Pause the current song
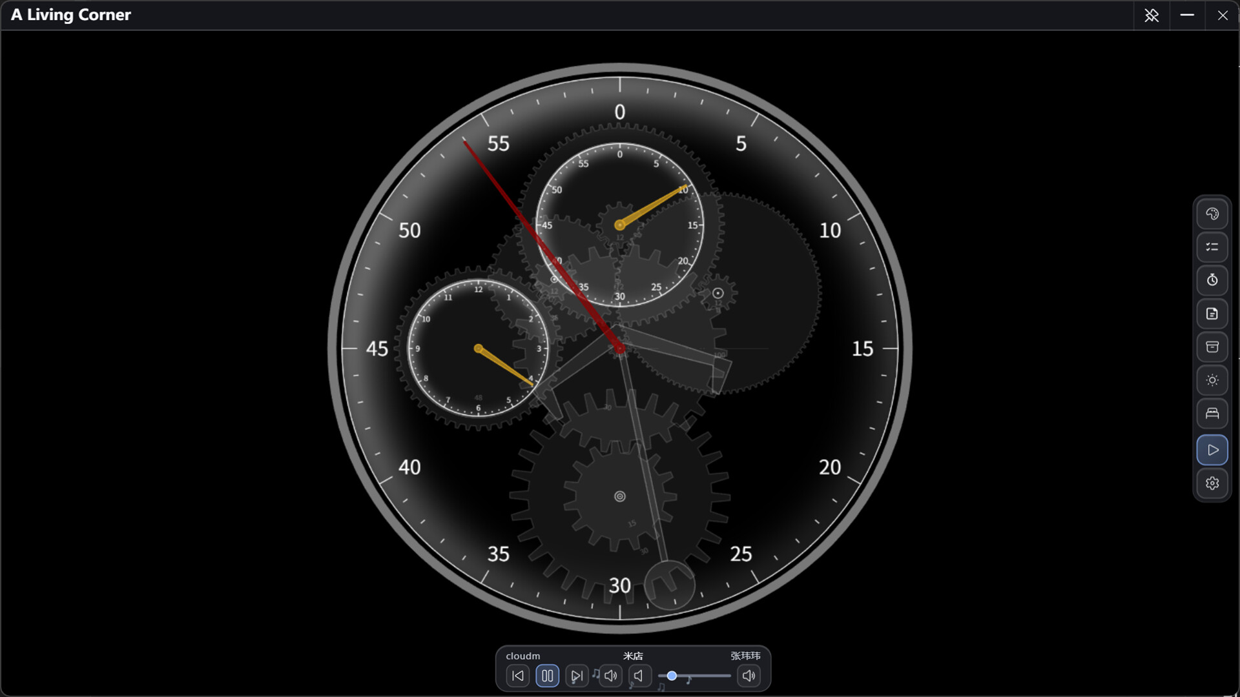The height and width of the screenshot is (697, 1240). click(x=548, y=676)
